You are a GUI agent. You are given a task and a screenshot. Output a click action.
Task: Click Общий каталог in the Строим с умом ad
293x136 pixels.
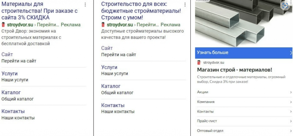click(x=117, y=93)
